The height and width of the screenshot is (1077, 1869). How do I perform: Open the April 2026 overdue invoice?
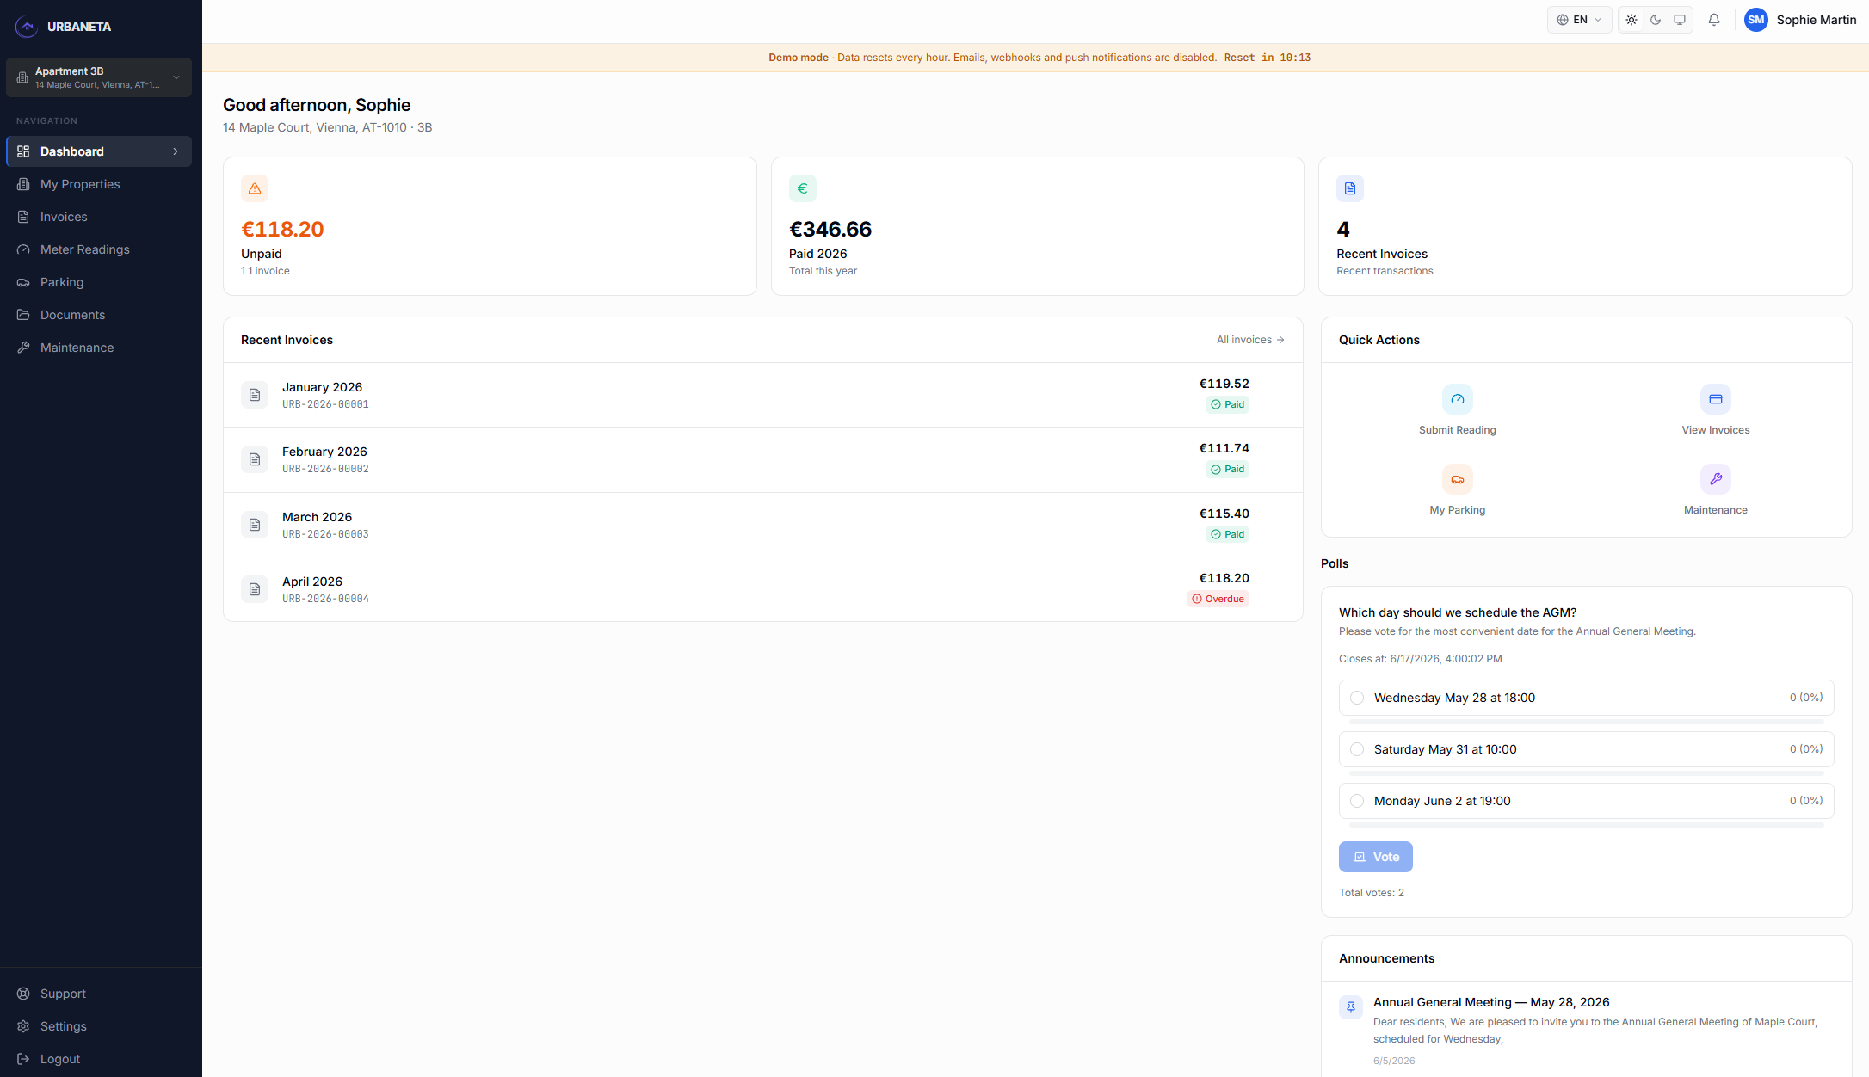coord(762,589)
